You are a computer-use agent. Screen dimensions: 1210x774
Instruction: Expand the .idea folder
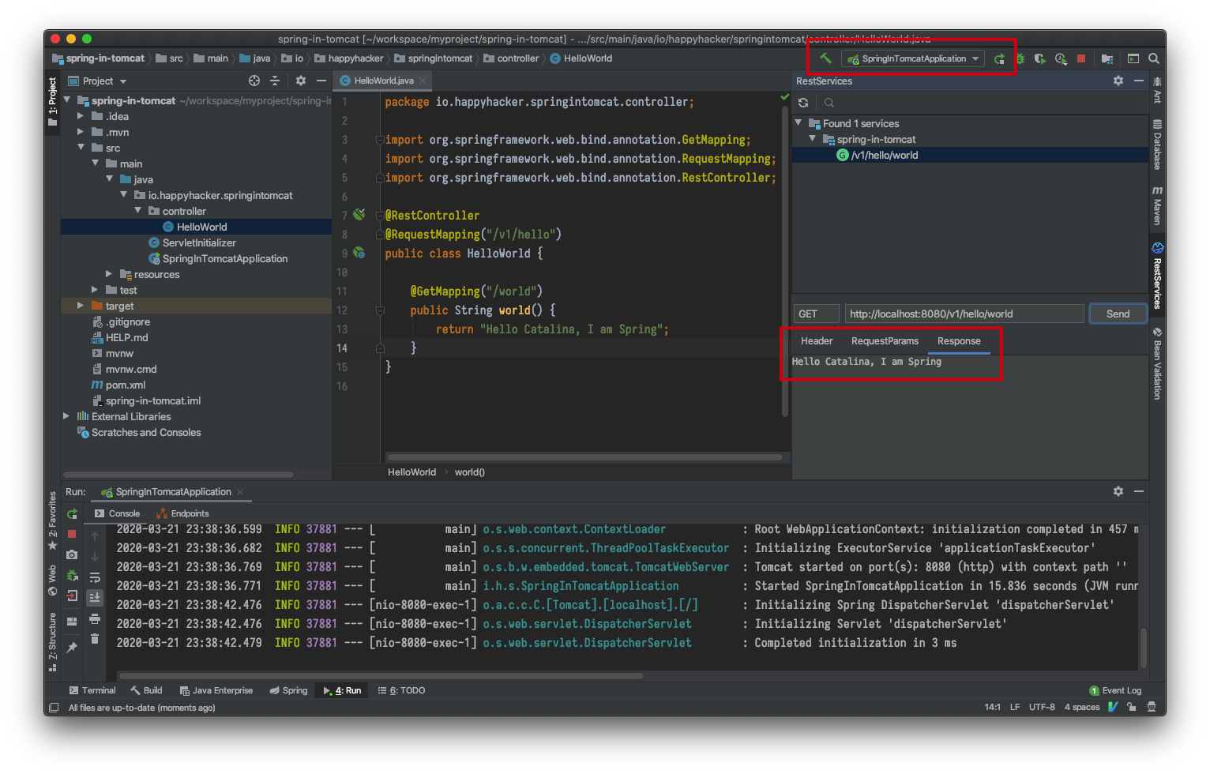[x=81, y=116]
